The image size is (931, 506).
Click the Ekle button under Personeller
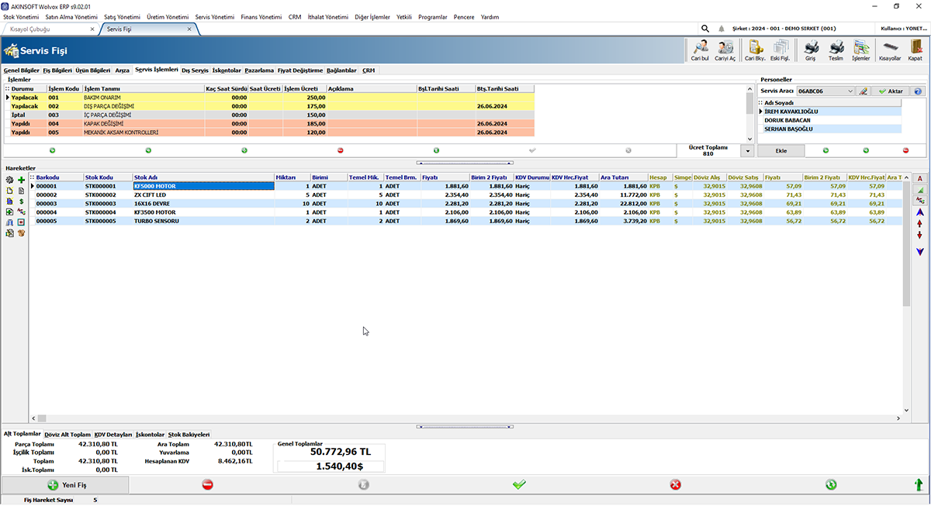(x=781, y=150)
